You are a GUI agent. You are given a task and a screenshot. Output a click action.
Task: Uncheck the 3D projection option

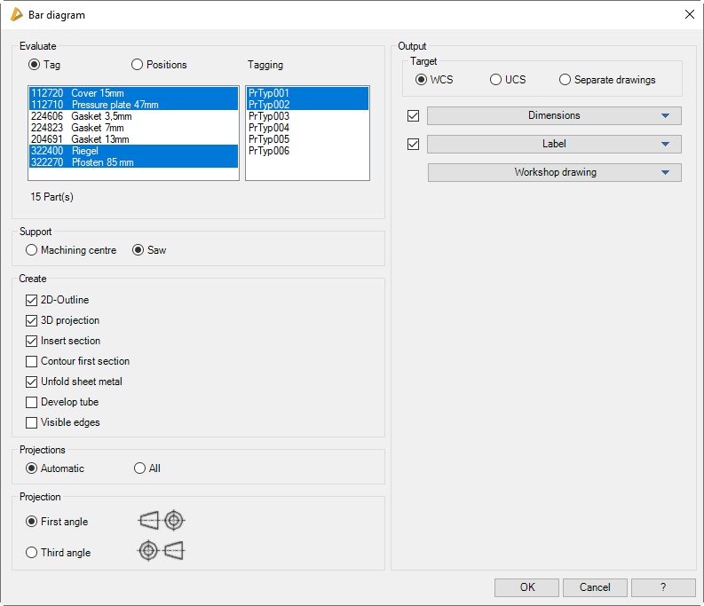(32, 320)
